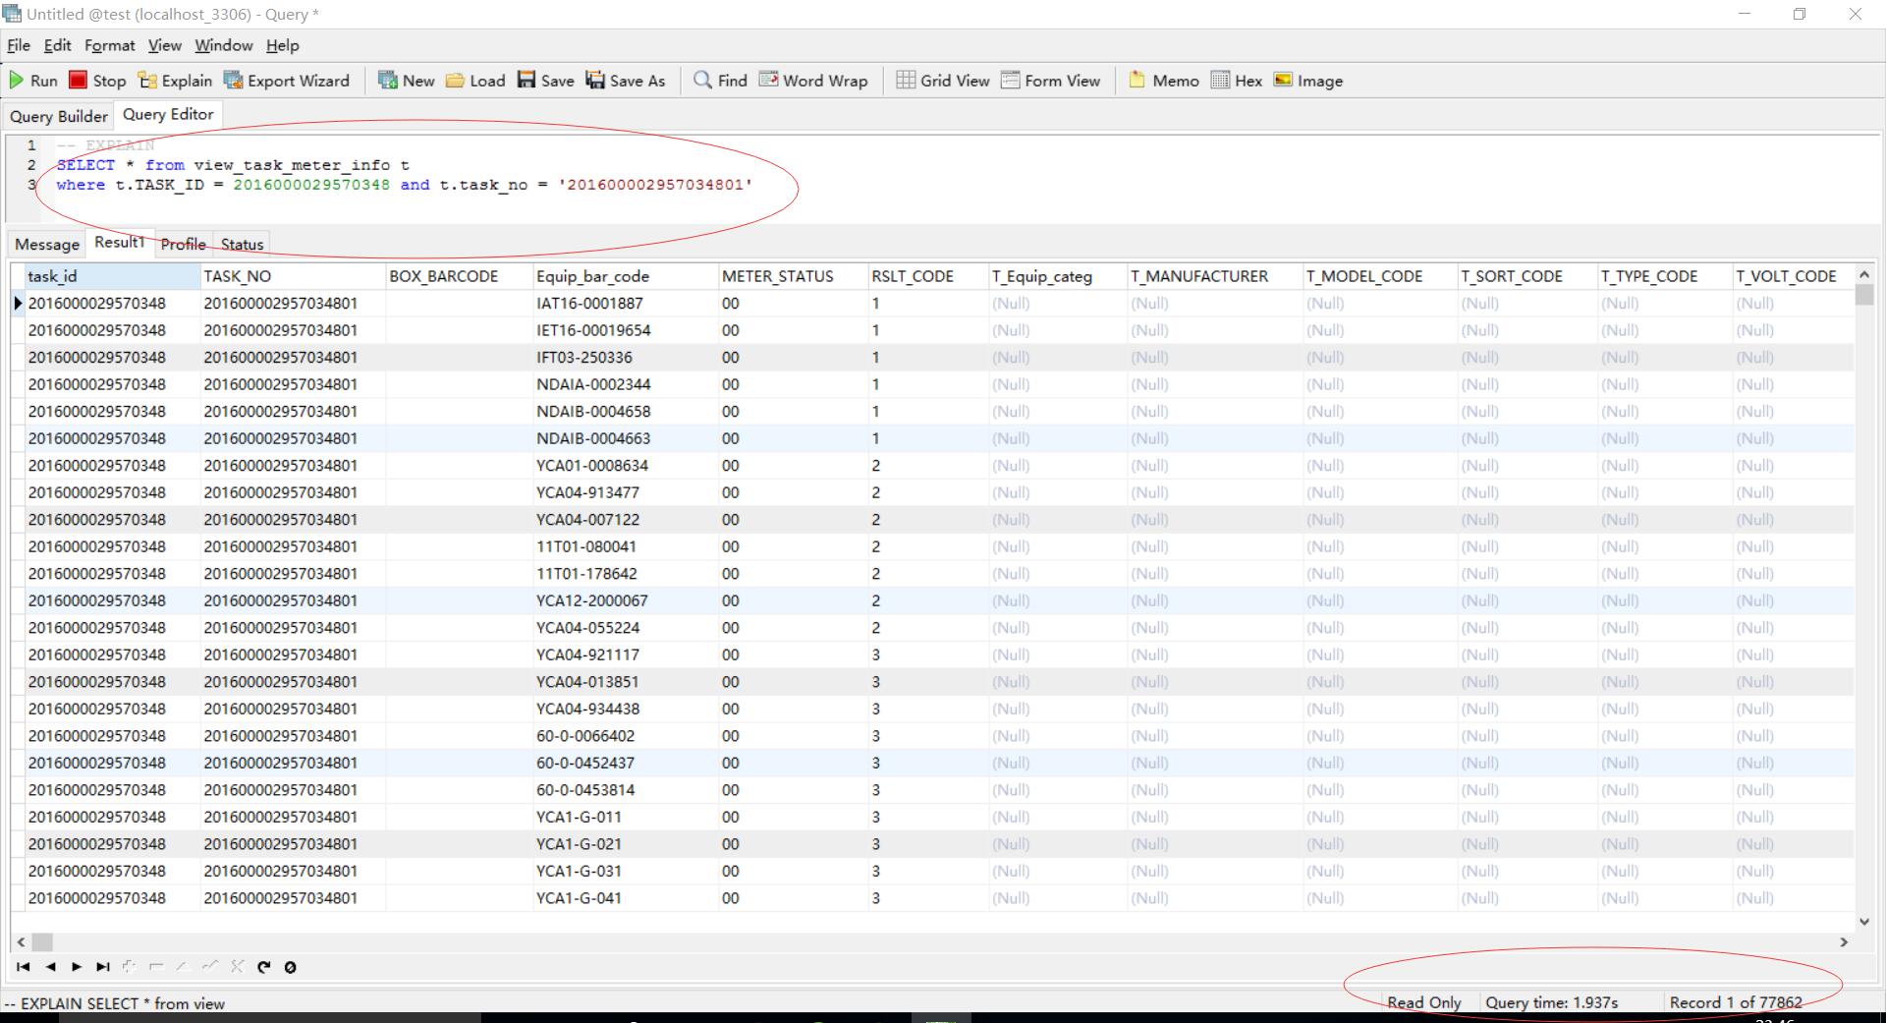Screen dimensions: 1886x1023
Task: Stop the running query
Action: (97, 81)
